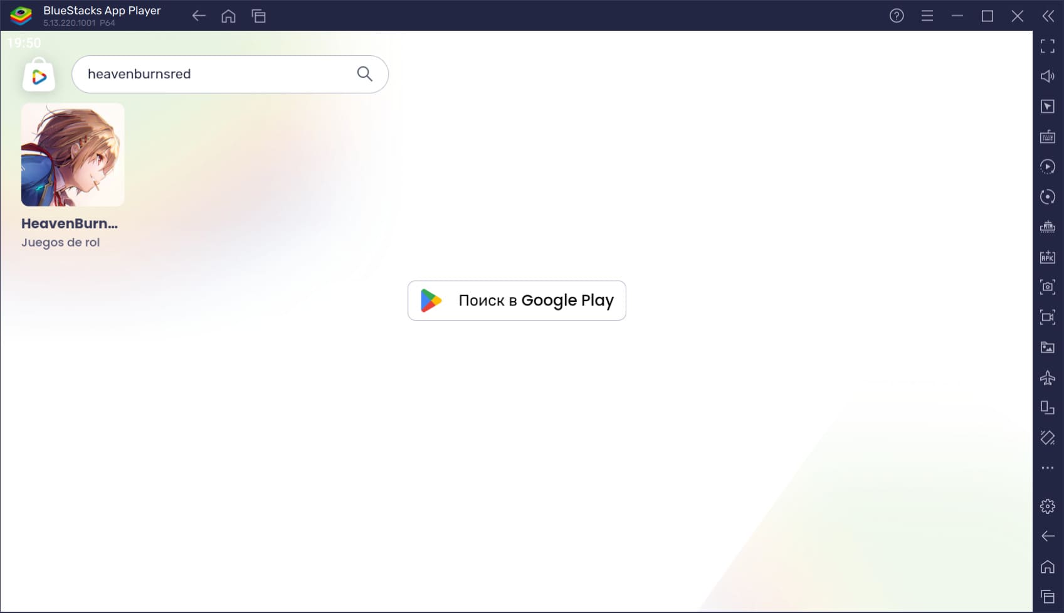Open volume control in sidebar
The height and width of the screenshot is (613, 1064).
[x=1048, y=76]
